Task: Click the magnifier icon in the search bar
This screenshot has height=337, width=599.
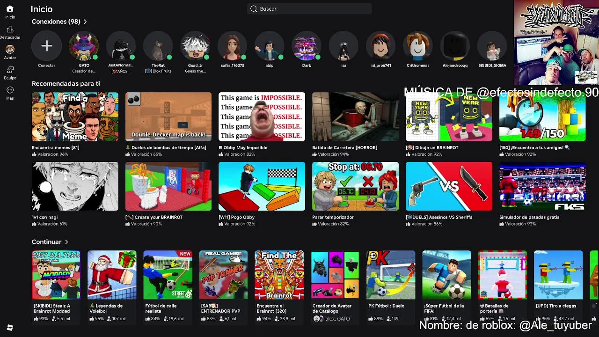Action: (254, 9)
